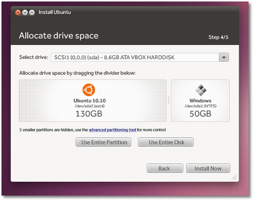254x201 pixels.
Task: Open the advanced partitioning tool link
Action: (113, 130)
